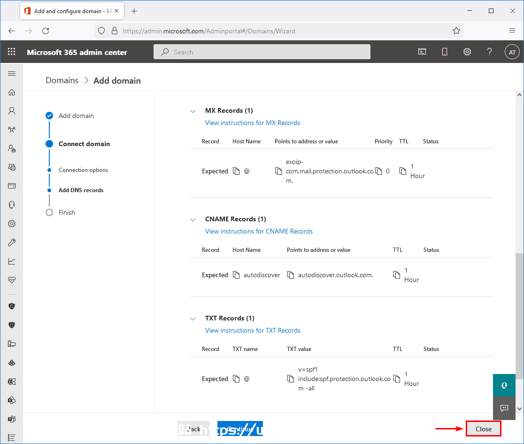The width and height of the screenshot is (524, 444).
Task: Open AT account manager avatar
Action: click(x=512, y=52)
